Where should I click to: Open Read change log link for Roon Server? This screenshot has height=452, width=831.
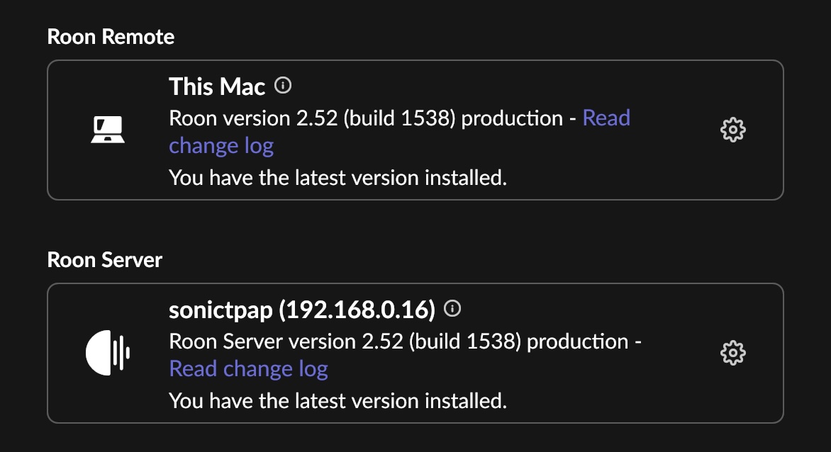pos(249,369)
